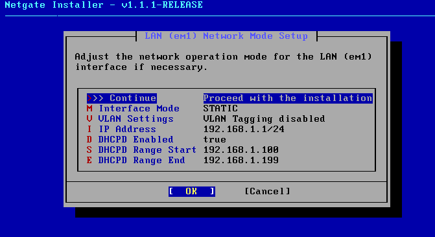Screen dimensions: 435x237
Task: Click the 'Netgate Installer - v1.1.1-RELEASE' header
Action: coord(104,5)
